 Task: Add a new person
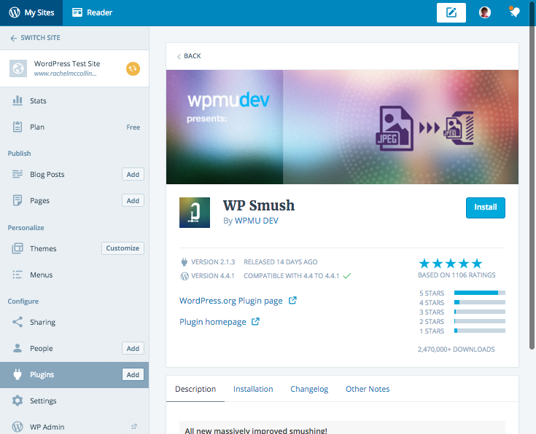pyautogui.click(x=133, y=348)
